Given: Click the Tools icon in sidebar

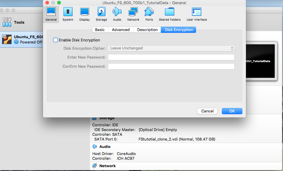Looking at the screenshot, I should pos(7,22).
